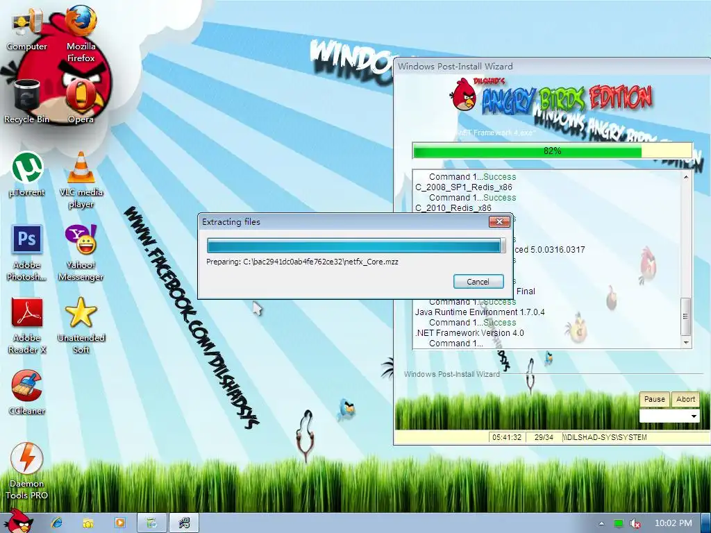The width and height of the screenshot is (711, 533).
Task: Launch VLC media player shortcut
Action: [81, 180]
